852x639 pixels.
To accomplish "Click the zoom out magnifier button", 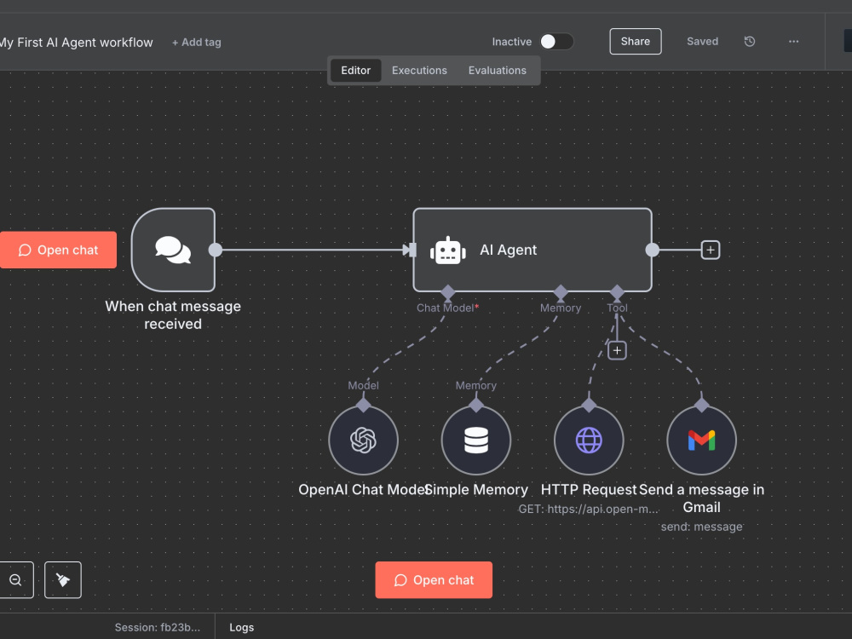I will pyautogui.click(x=15, y=579).
